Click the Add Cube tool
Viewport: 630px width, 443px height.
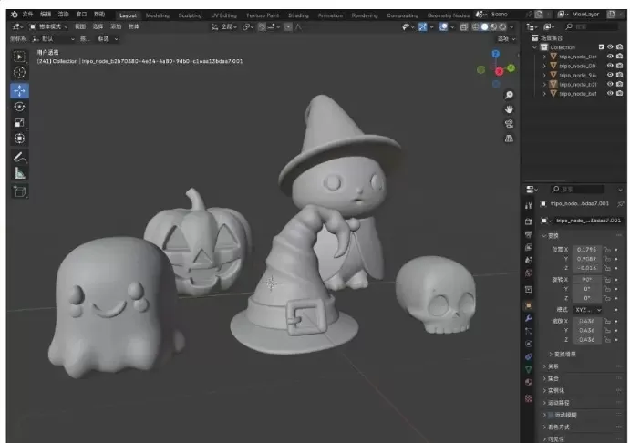coord(20,191)
